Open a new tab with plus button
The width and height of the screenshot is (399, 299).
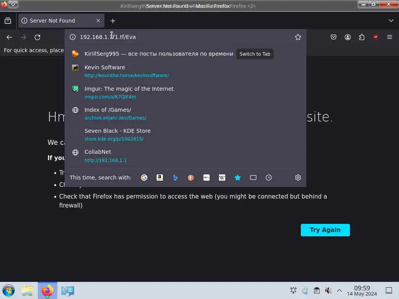point(113,21)
